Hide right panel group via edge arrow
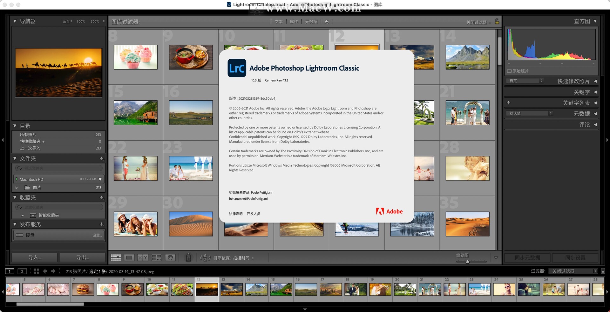This screenshot has height=312, width=610. (x=607, y=140)
